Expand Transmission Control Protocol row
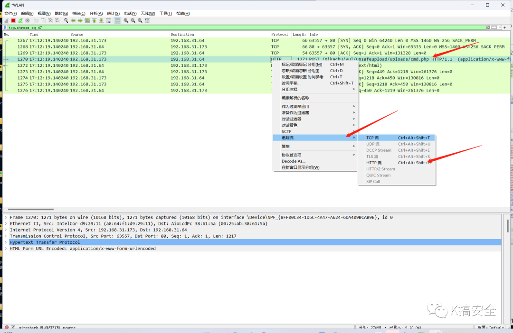The image size is (513, 333). [6, 236]
